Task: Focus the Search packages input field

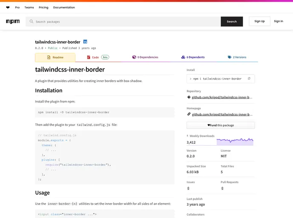Action: click(123, 21)
